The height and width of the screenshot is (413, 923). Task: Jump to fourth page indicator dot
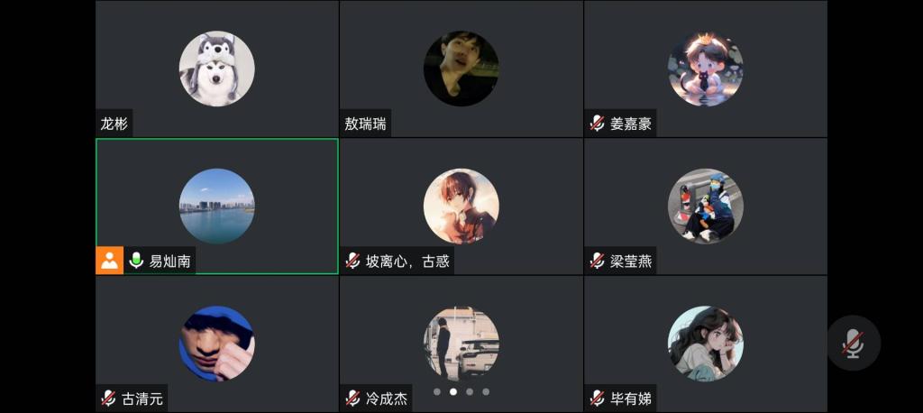click(x=486, y=391)
